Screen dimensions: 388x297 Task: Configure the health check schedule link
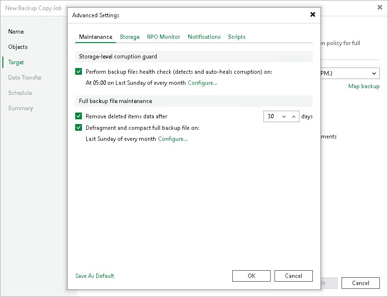point(203,83)
